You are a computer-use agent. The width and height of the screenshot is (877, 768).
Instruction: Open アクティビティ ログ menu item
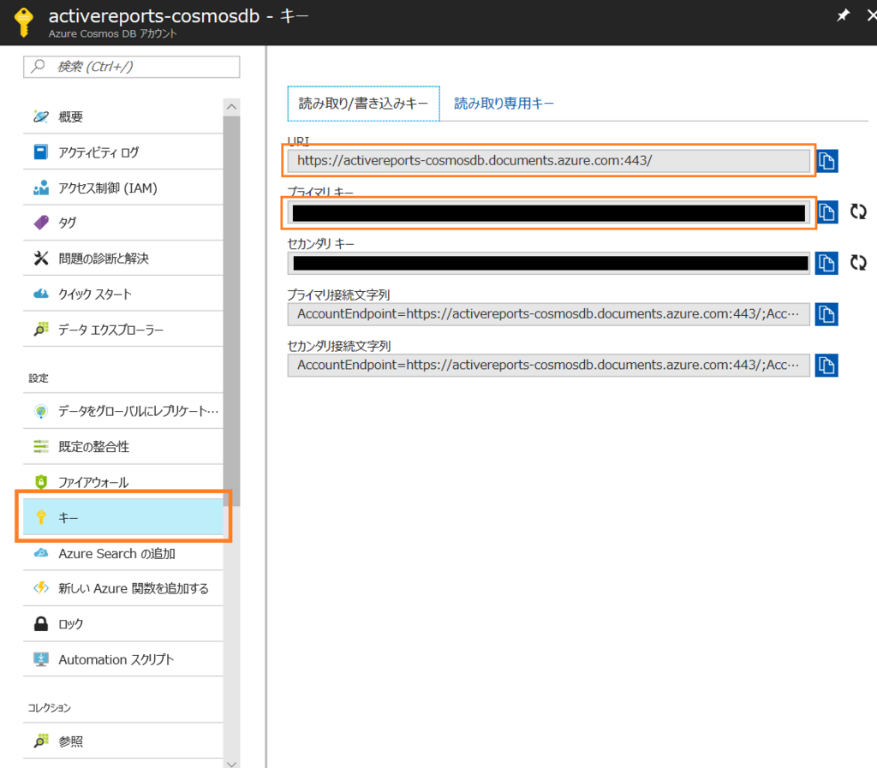(x=123, y=152)
